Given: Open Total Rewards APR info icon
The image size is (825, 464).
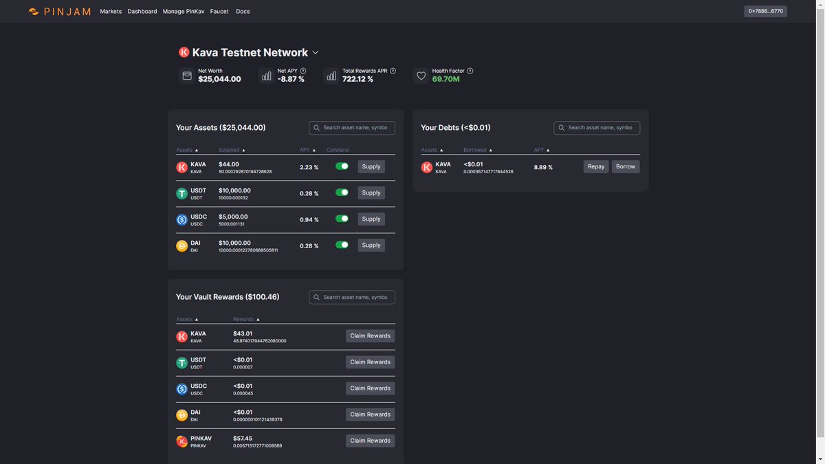Looking at the screenshot, I should pyautogui.click(x=393, y=71).
